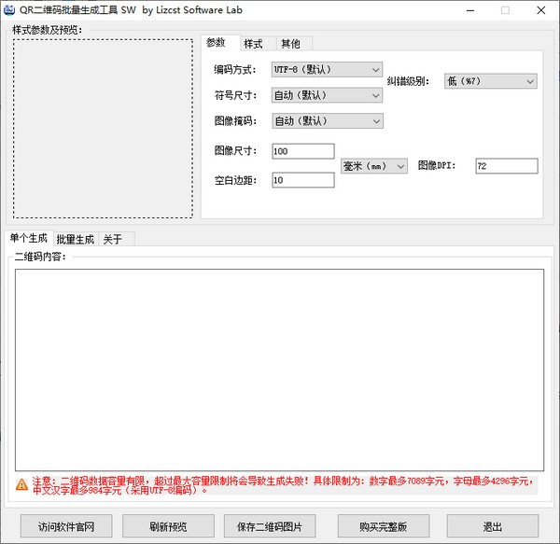
Task: Click the 购买完整版 button
Action: tap(384, 526)
